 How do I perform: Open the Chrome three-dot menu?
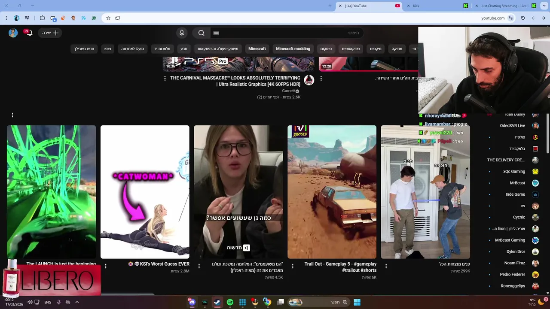(x=6, y=18)
